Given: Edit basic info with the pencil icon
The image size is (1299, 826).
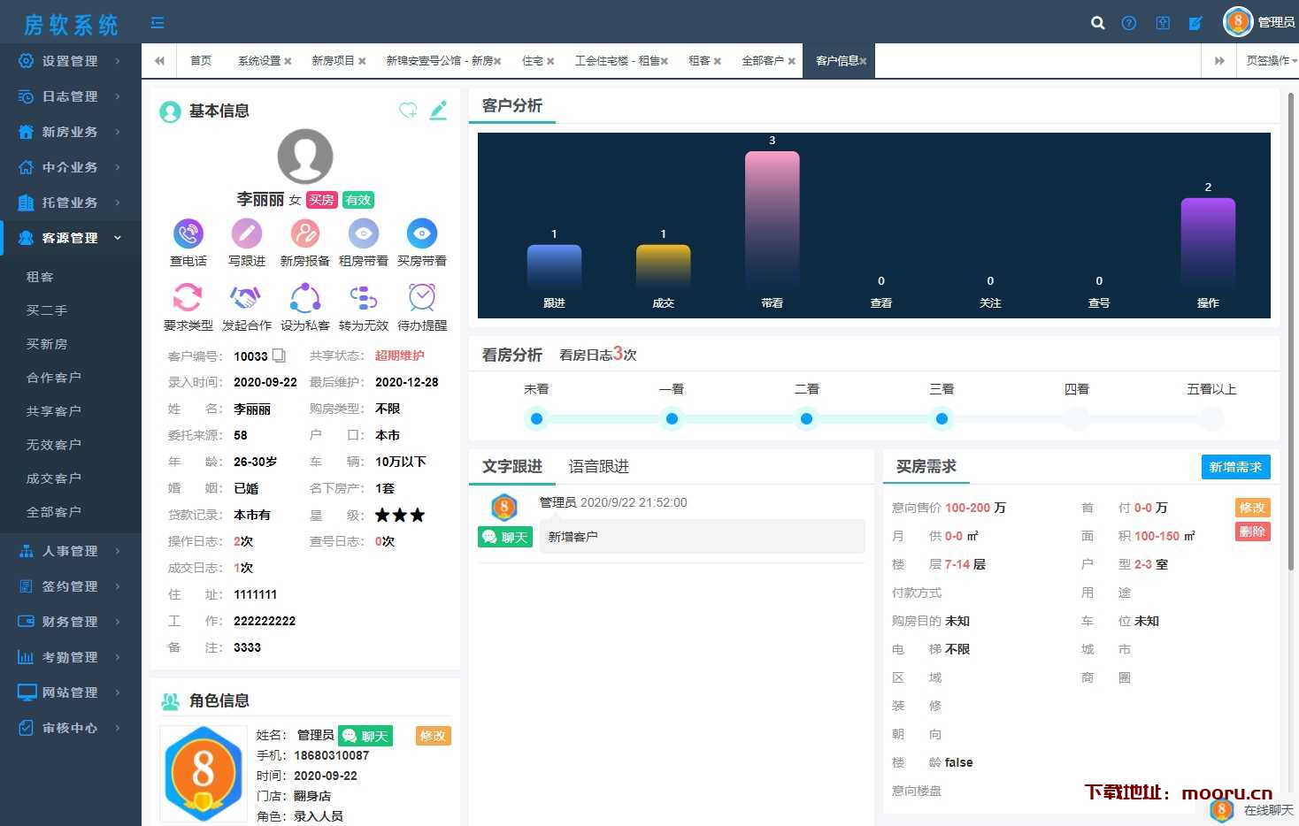Looking at the screenshot, I should click(438, 111).
